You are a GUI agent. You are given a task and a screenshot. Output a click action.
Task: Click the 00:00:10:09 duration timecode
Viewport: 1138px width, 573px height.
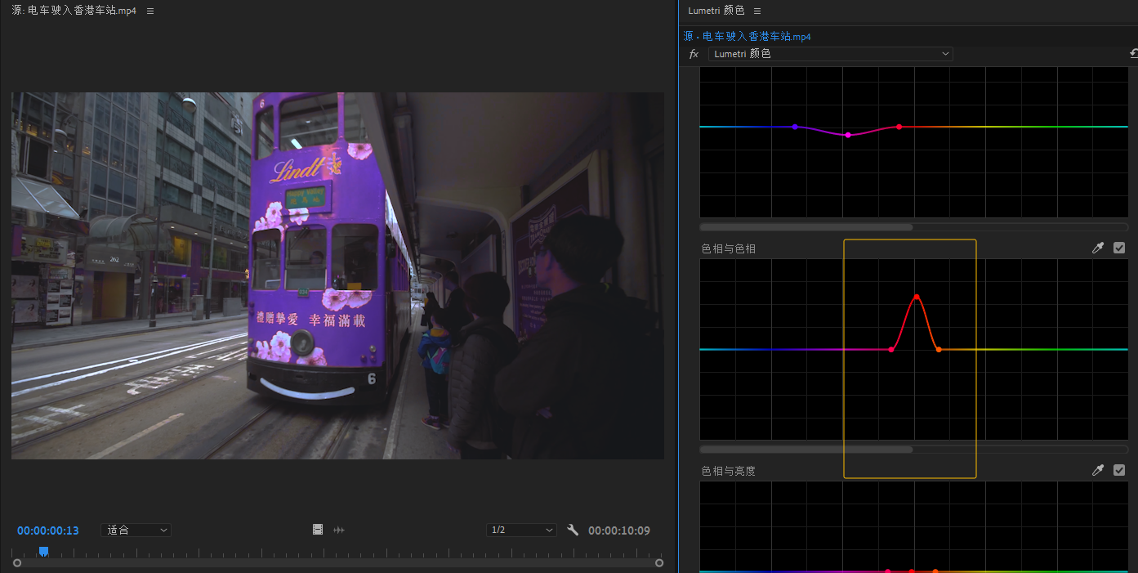coord(619,530)
